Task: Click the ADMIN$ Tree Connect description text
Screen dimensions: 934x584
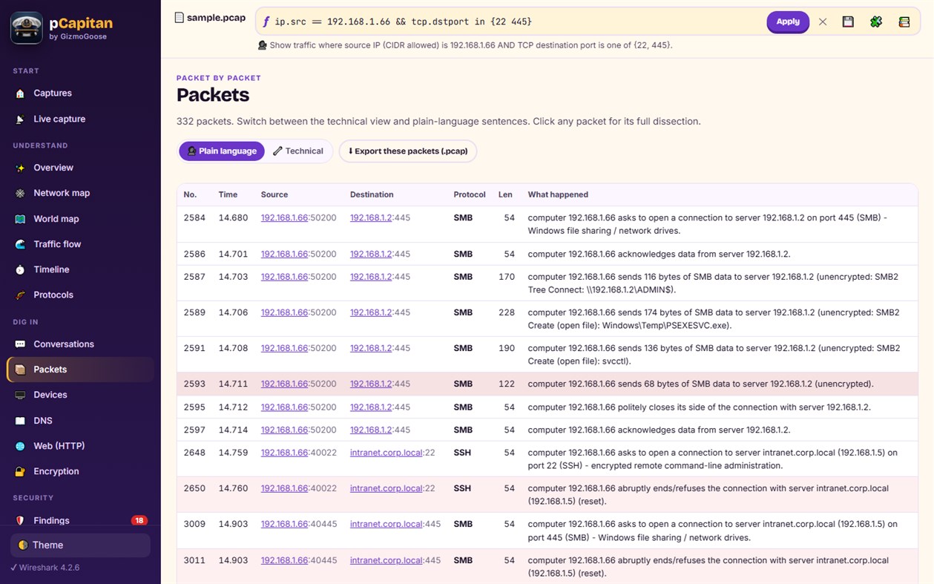Action: 713,283
